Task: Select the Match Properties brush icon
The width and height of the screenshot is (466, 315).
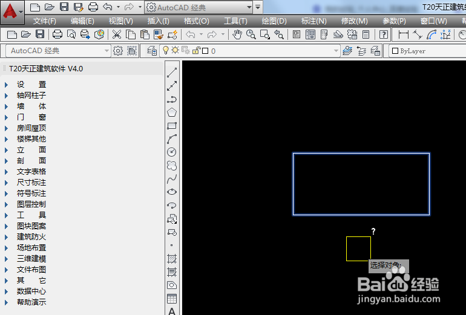Action: point(159,34)
